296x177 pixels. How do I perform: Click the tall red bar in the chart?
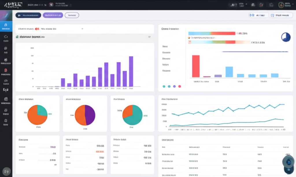(196, 66)
